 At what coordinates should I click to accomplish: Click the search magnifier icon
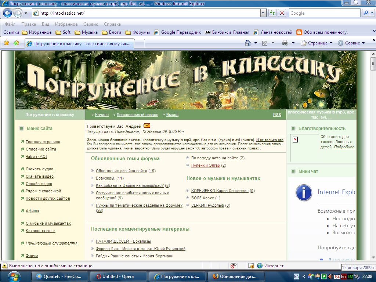[x=365, y=13]
